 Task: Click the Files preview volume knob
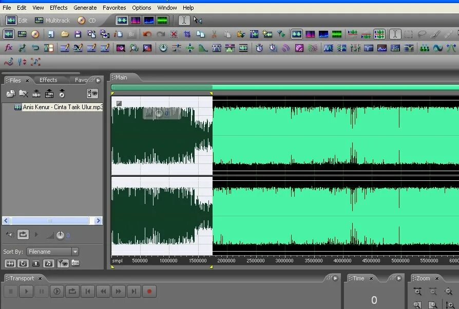(60, 235)
